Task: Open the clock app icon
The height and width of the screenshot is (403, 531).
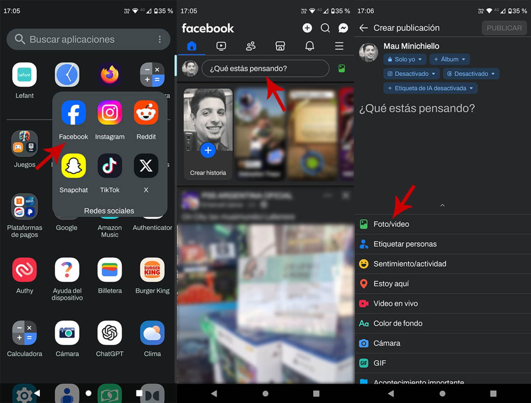Action: tap(67, 74)
